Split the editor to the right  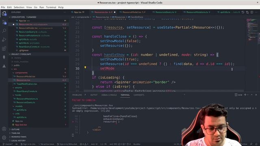(x=252, y=12)
